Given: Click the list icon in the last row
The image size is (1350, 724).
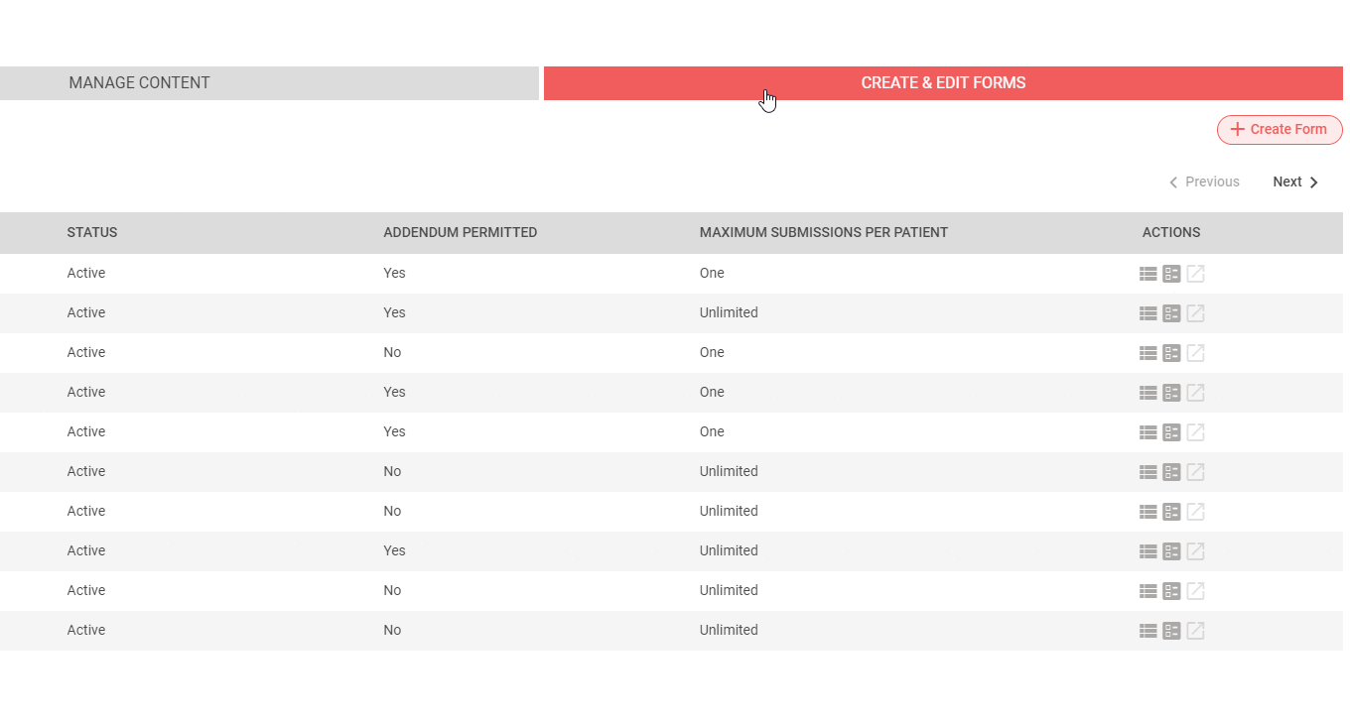Looking at the screenshot, I should 1147,631.
